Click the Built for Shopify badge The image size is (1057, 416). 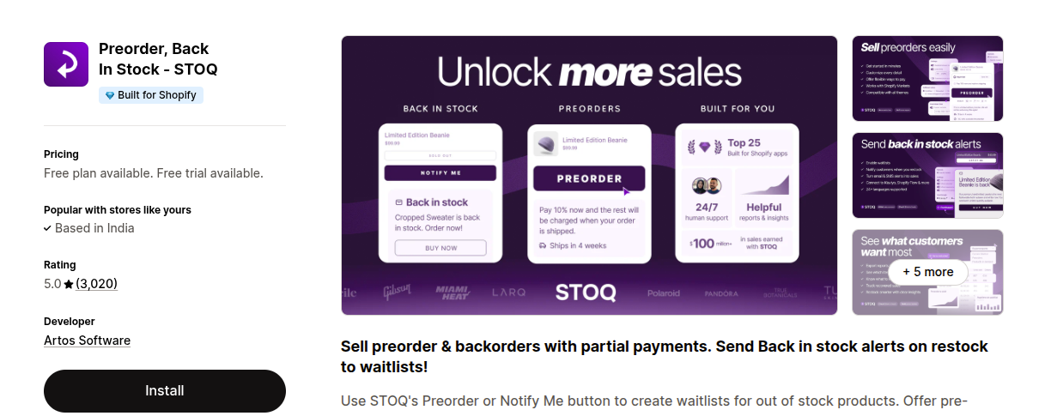tap(151, 95)
